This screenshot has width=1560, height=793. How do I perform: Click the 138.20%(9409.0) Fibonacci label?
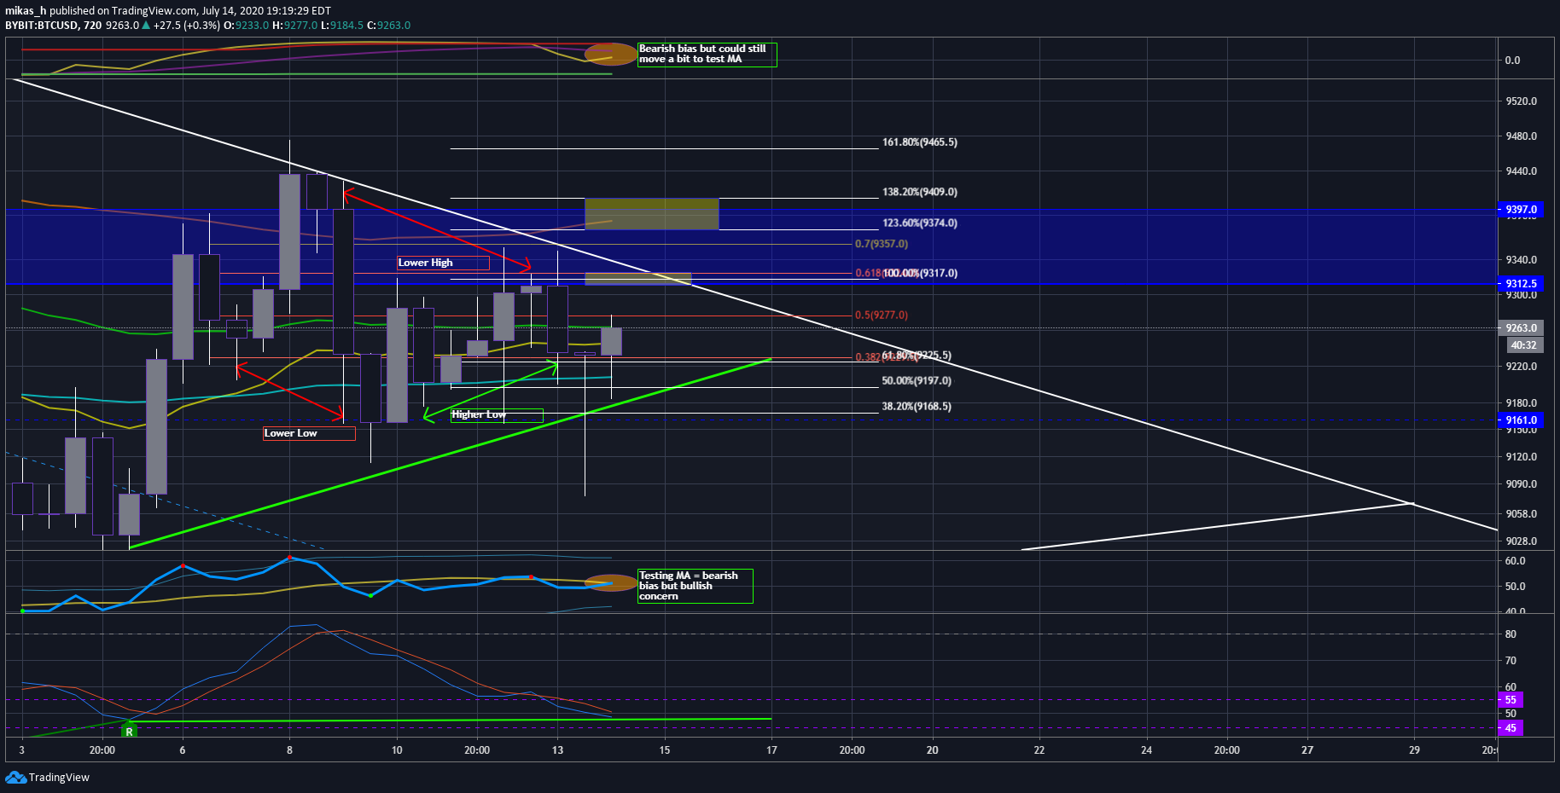[919, 192]
